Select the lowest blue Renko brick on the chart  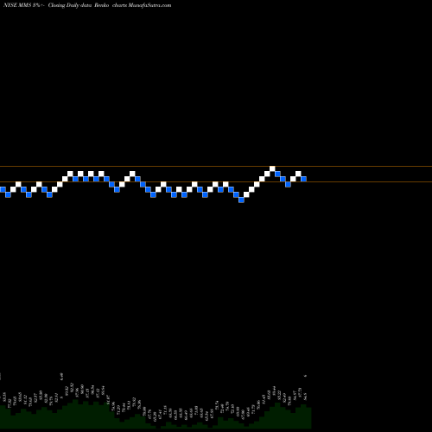point(241,200)
